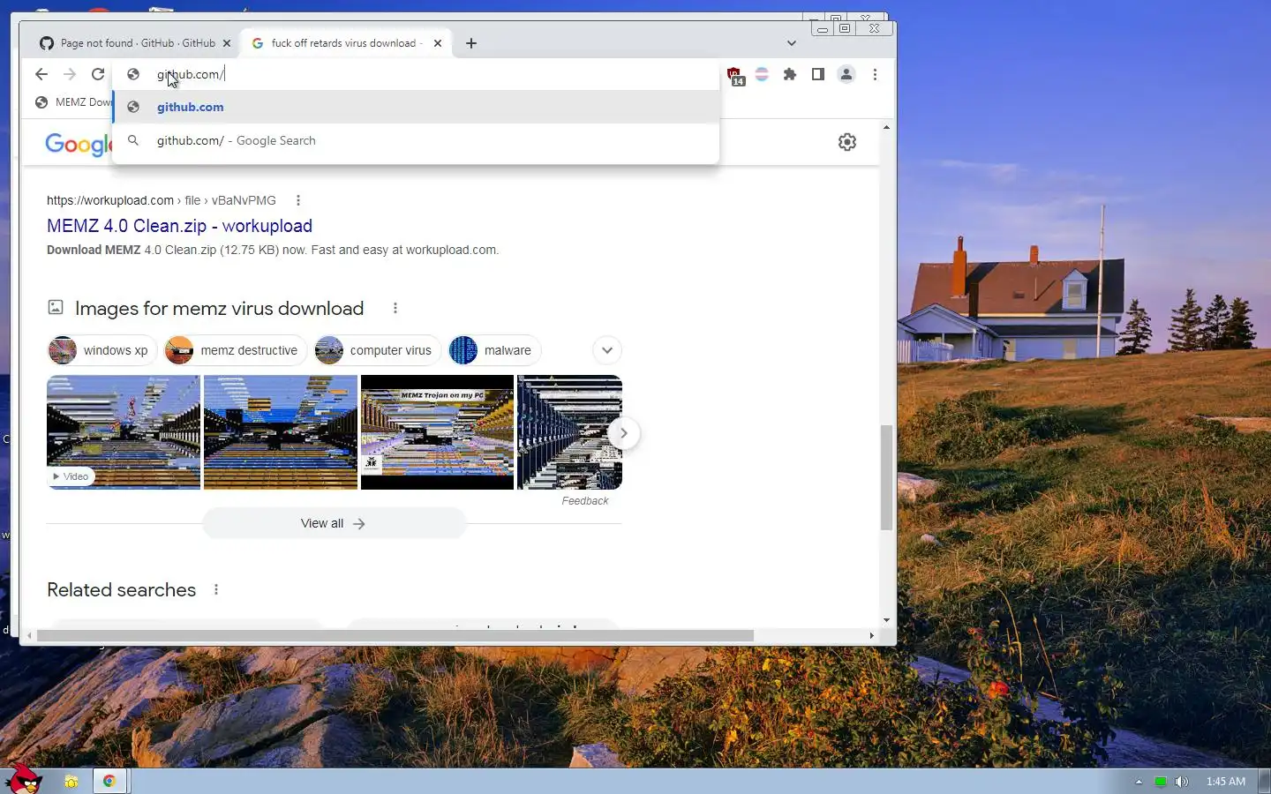Toggle the browser side panel icon
This screenshot has width=1271, height=794.
818,75
